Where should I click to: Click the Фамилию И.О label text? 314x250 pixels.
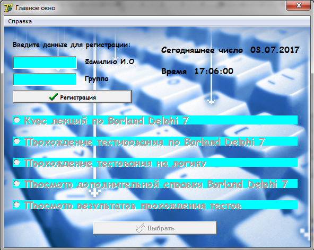109,61
